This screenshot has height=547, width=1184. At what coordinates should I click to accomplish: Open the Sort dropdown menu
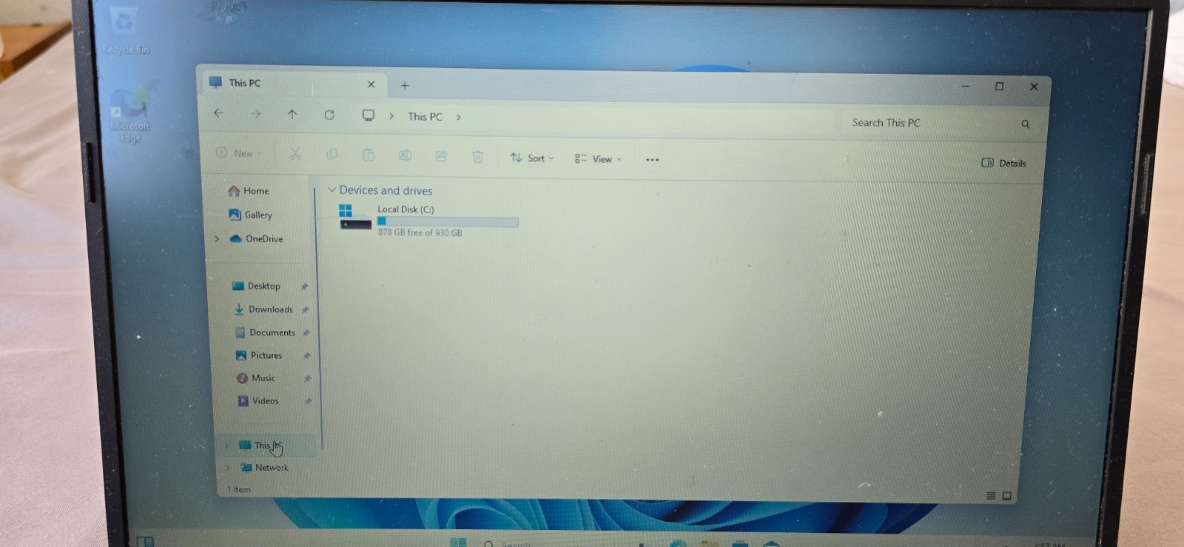click(531, 158)
